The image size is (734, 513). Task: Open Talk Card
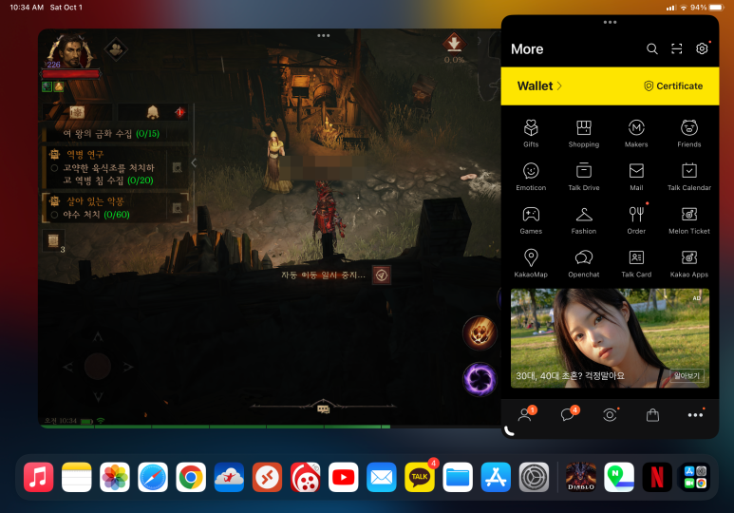click(x=636, y=263)
